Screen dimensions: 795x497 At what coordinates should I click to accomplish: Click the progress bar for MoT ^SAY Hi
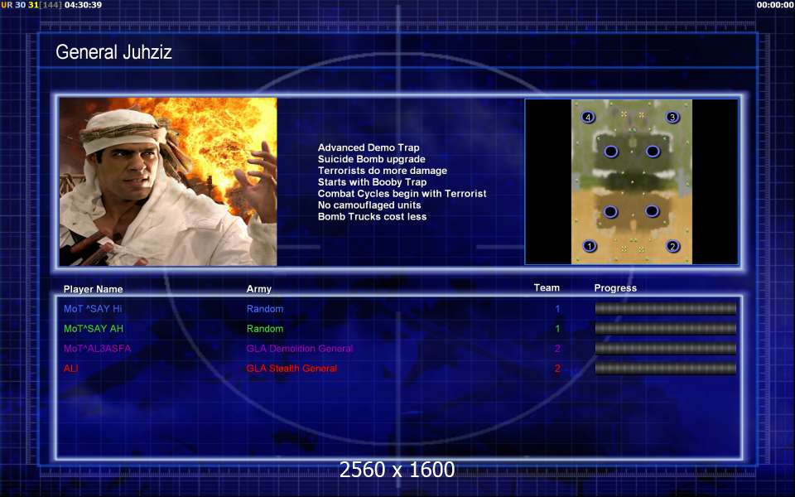click(665, 309)
